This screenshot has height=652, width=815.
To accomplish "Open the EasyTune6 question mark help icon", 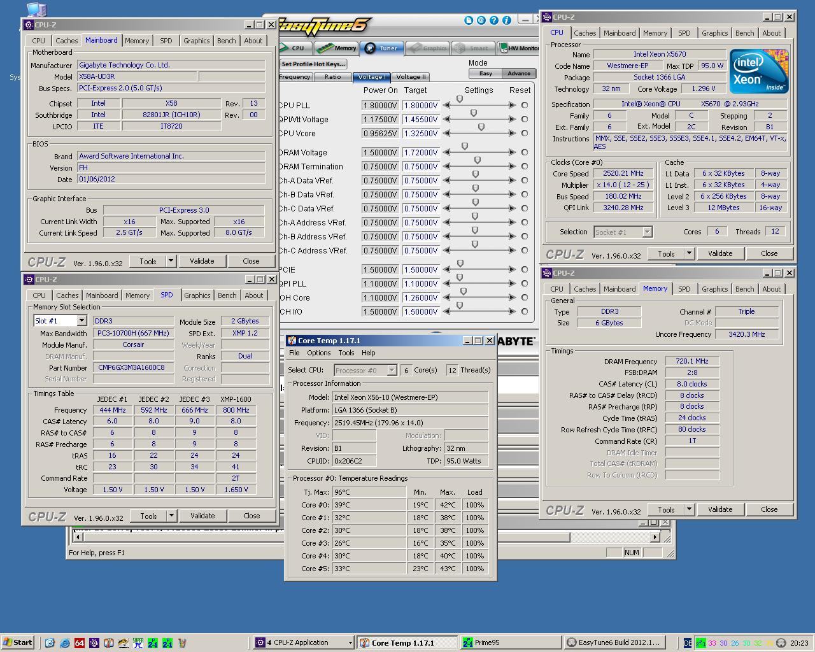I will click(495, 20).
